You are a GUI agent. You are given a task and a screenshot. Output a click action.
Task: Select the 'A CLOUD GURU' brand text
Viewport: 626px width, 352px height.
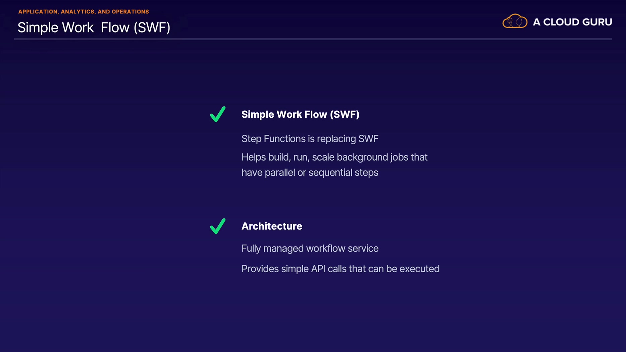tap(572, 22)
